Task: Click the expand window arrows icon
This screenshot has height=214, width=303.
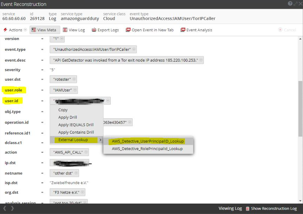Action: pos(295,3)
